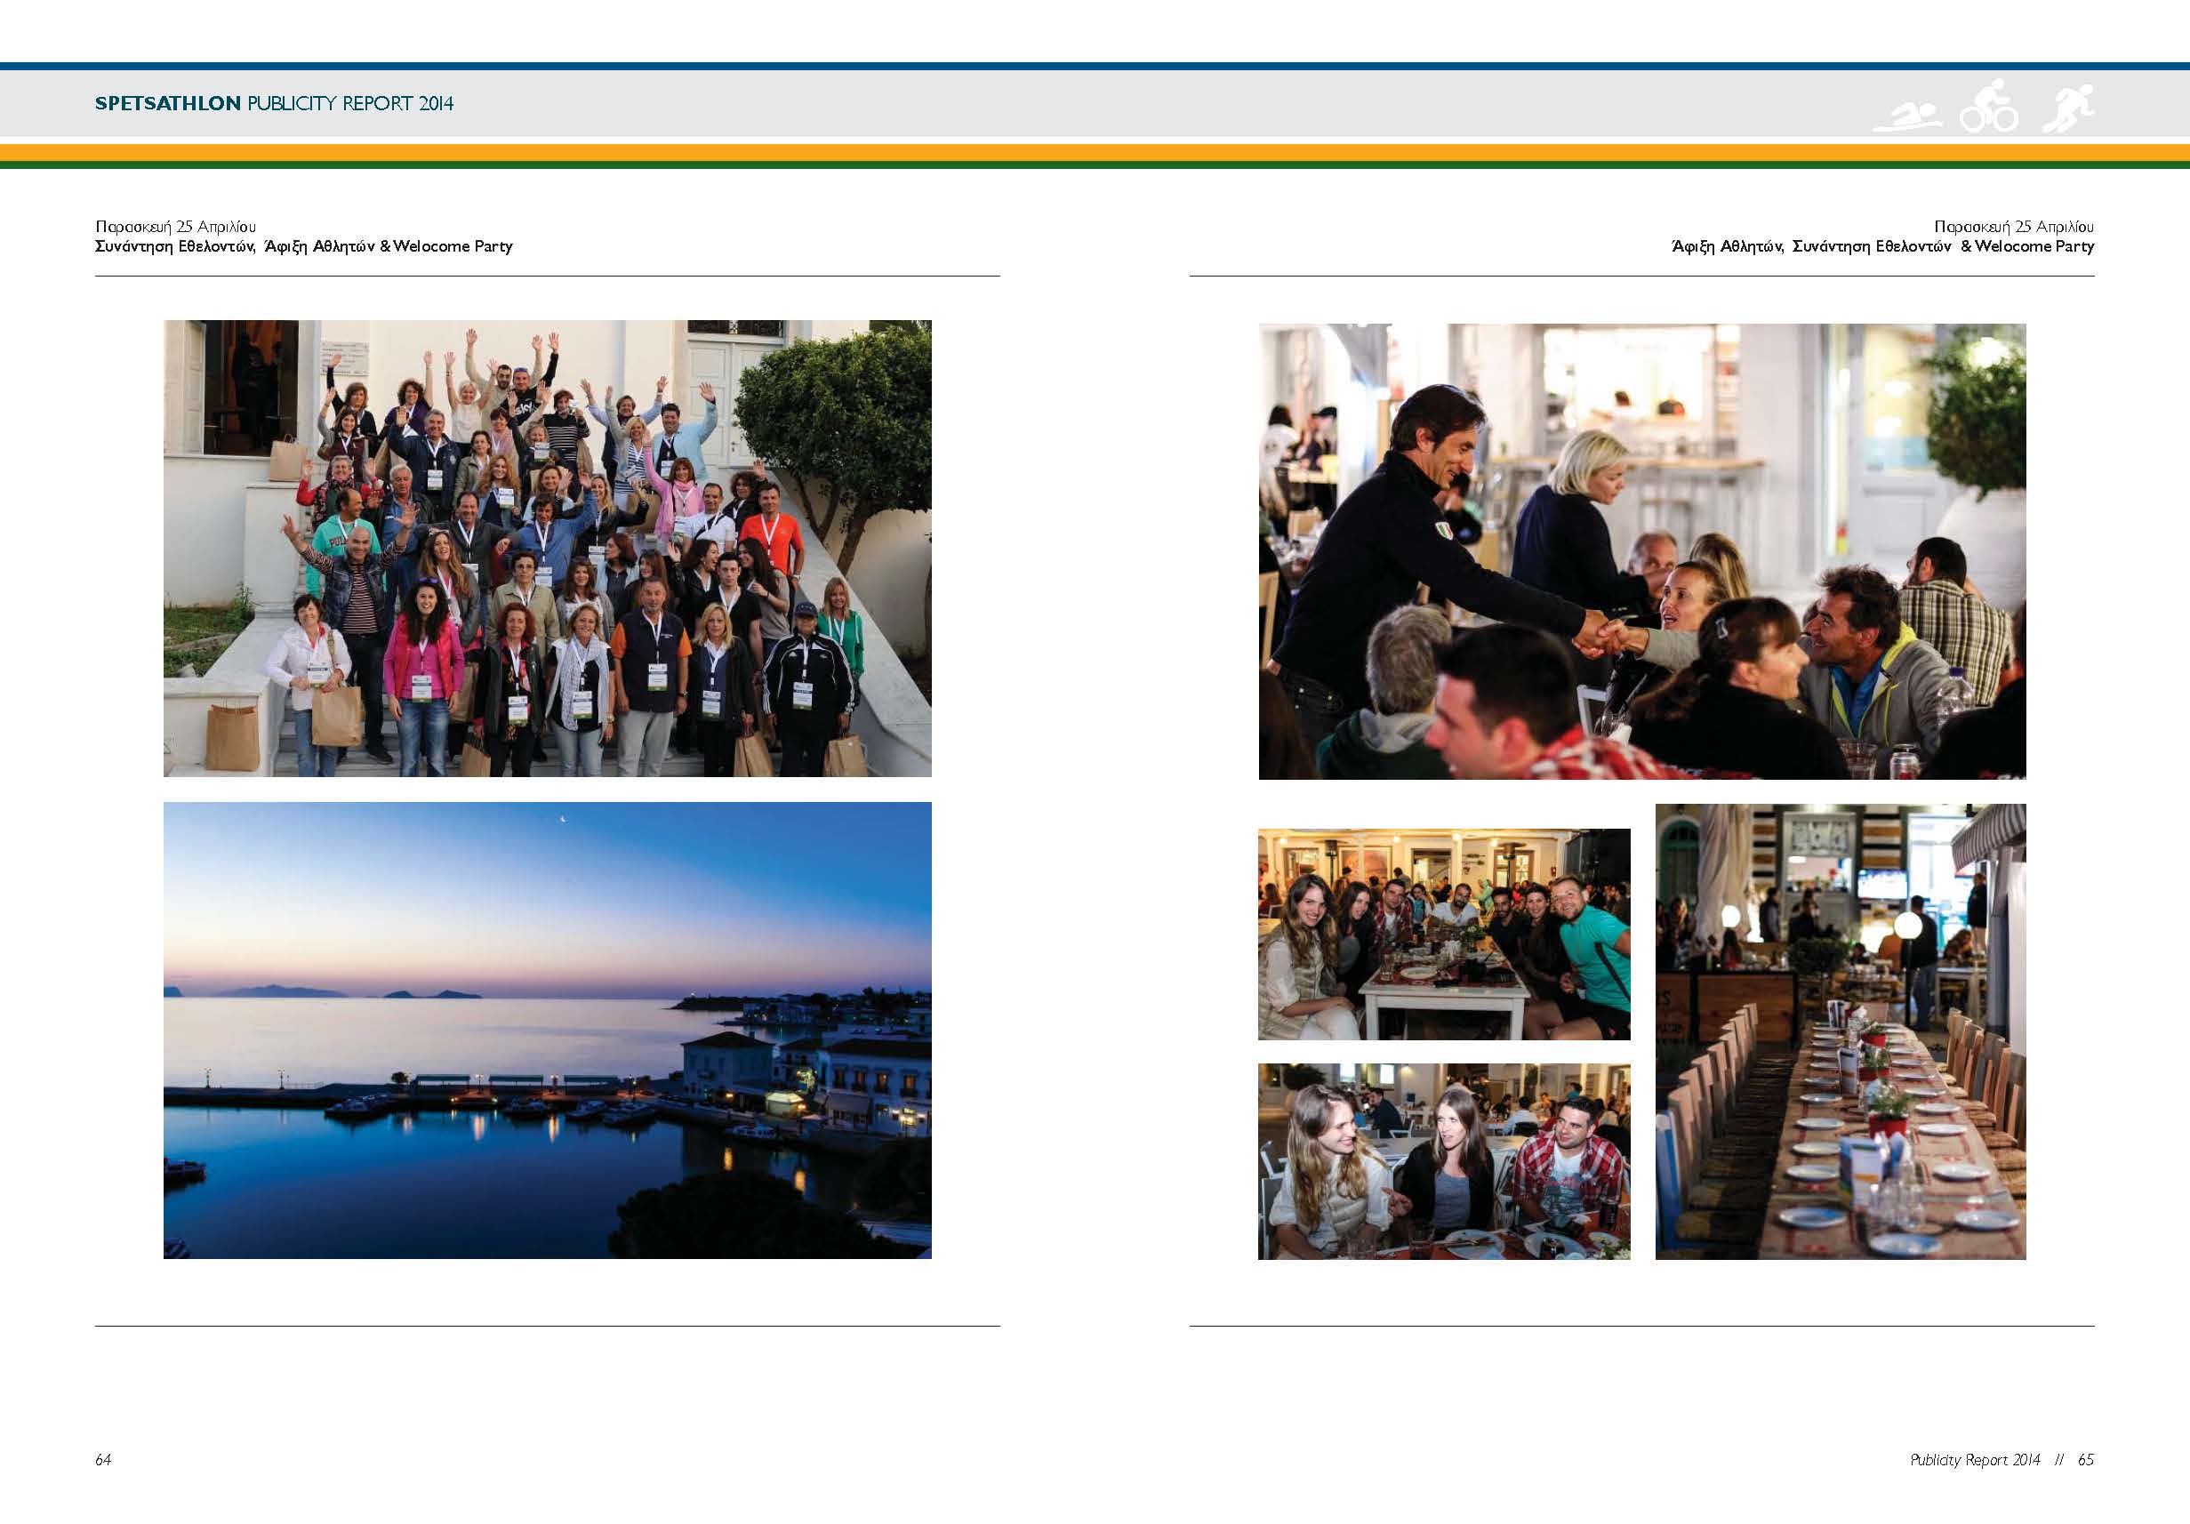
Task: Click Publicity Report 2014 // 65 footer text
Action: point(2001,1459)
